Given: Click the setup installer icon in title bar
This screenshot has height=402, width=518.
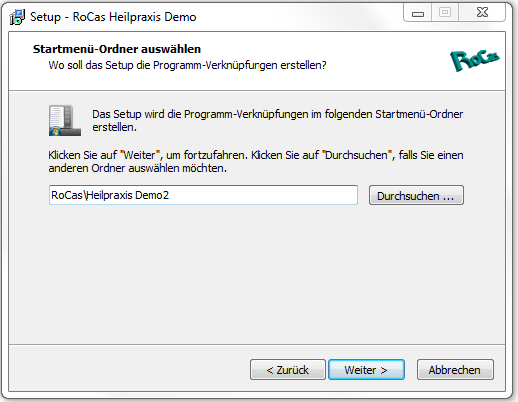Looking at the screenshot, I should [x=17, y=17].
